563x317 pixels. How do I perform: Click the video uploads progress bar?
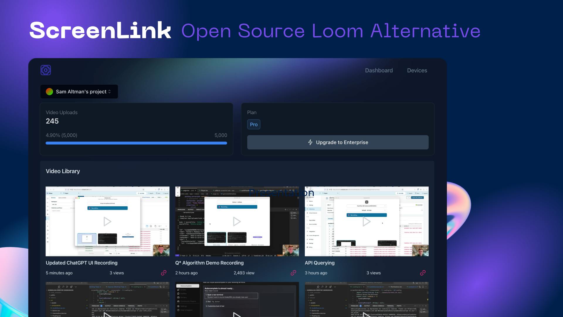[136, 143]
